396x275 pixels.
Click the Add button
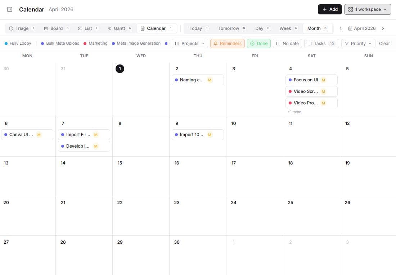(x=329, y=9)
